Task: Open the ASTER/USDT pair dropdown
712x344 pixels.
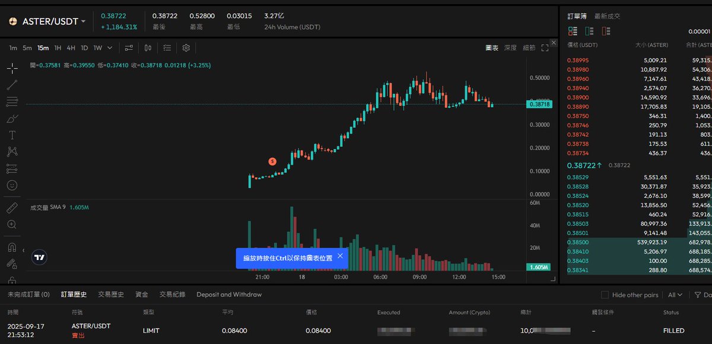Action: (84, 21)
